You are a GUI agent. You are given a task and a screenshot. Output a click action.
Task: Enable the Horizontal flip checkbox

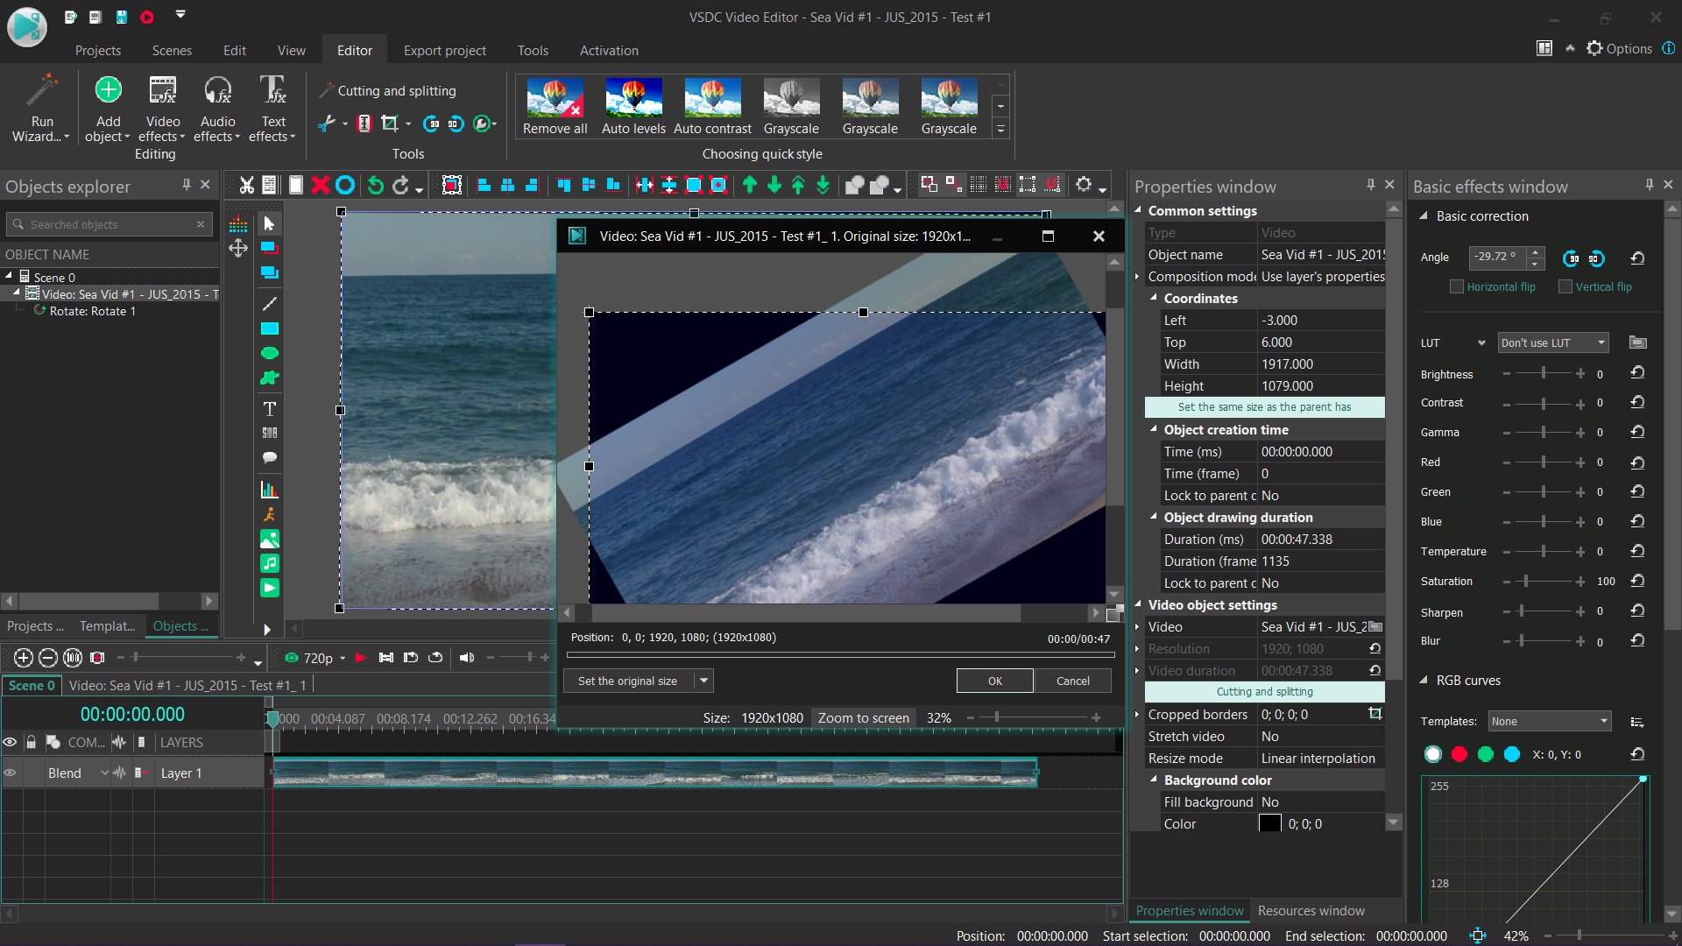[x=1457, y=287]
